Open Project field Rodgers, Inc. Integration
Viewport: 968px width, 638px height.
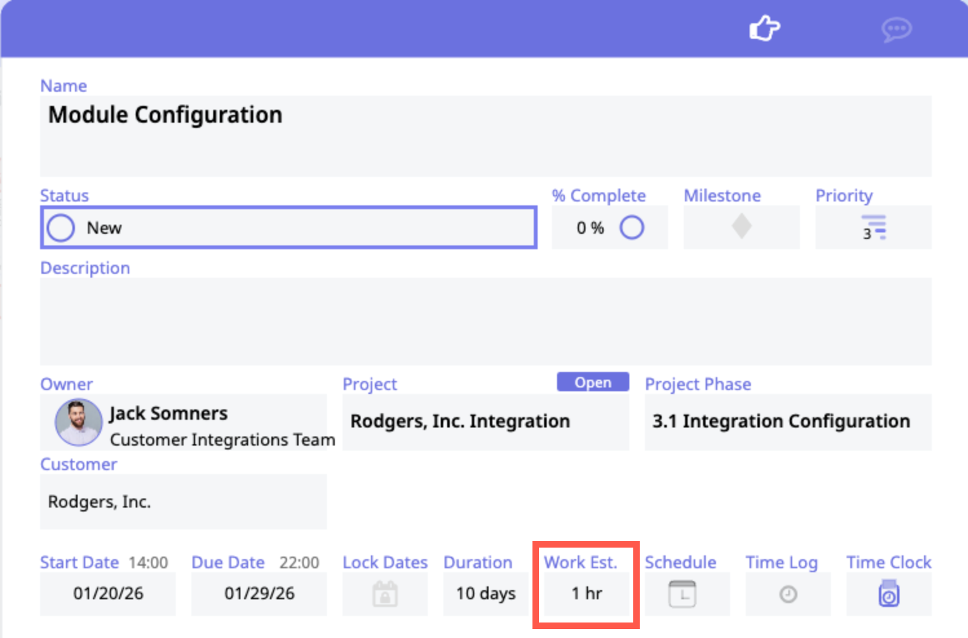(485, 422)
